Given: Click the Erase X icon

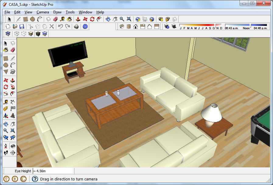Looking at the screenshot, I should pos(52,26).
